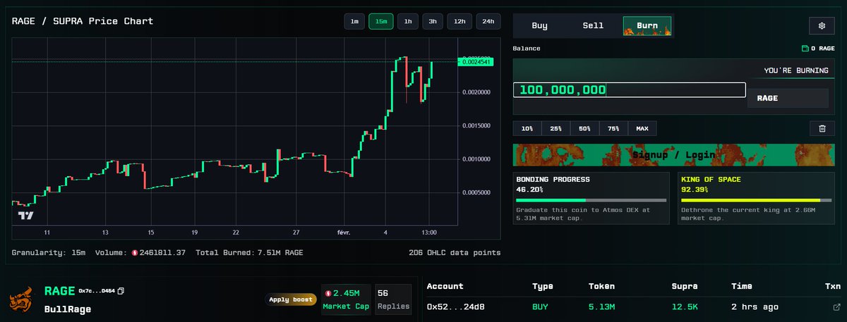This screenshot has height=322, width=847.
Task: Click the RAGE / SUPRA Price Chart title
Action: tap(83, 21)
